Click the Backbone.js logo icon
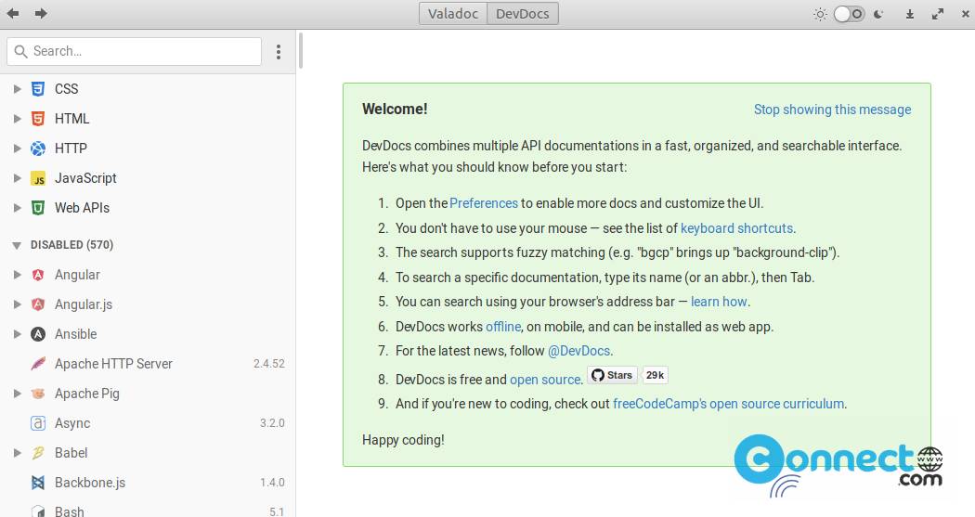 click(x=38, y=483)
